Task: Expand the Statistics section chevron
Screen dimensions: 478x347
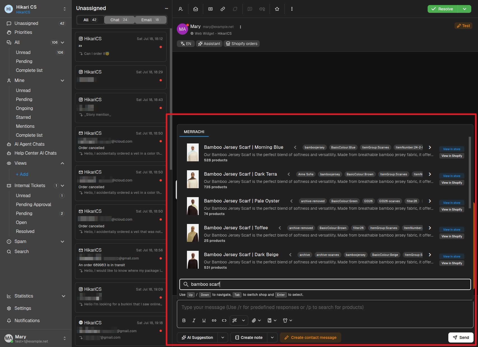Action: point(64,296)
